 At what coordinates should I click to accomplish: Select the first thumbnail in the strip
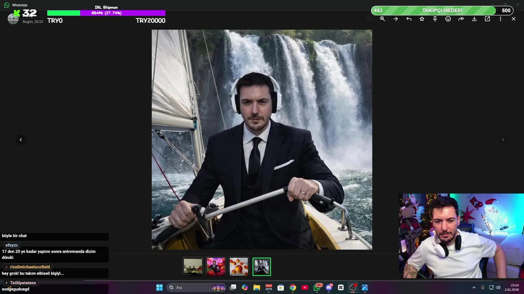193,267
